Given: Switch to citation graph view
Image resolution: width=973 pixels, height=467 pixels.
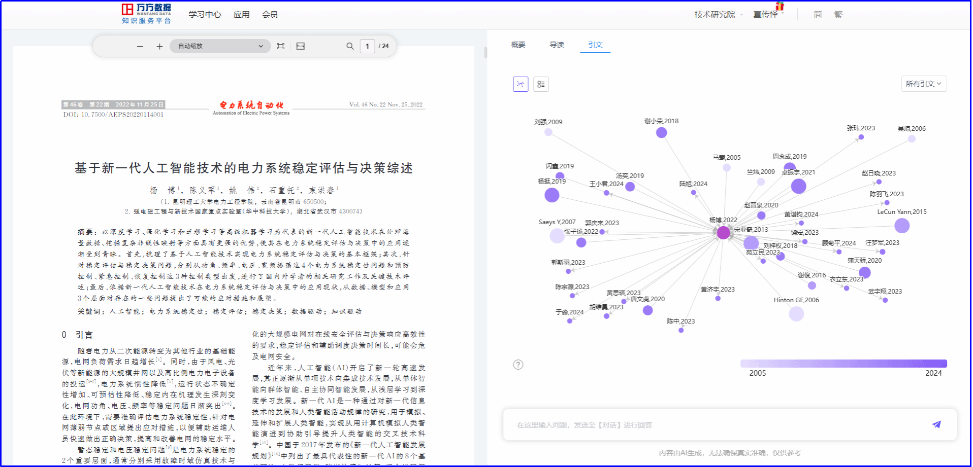Looking at the screenshot, I should pyautogui.click(x=521, y=84).
